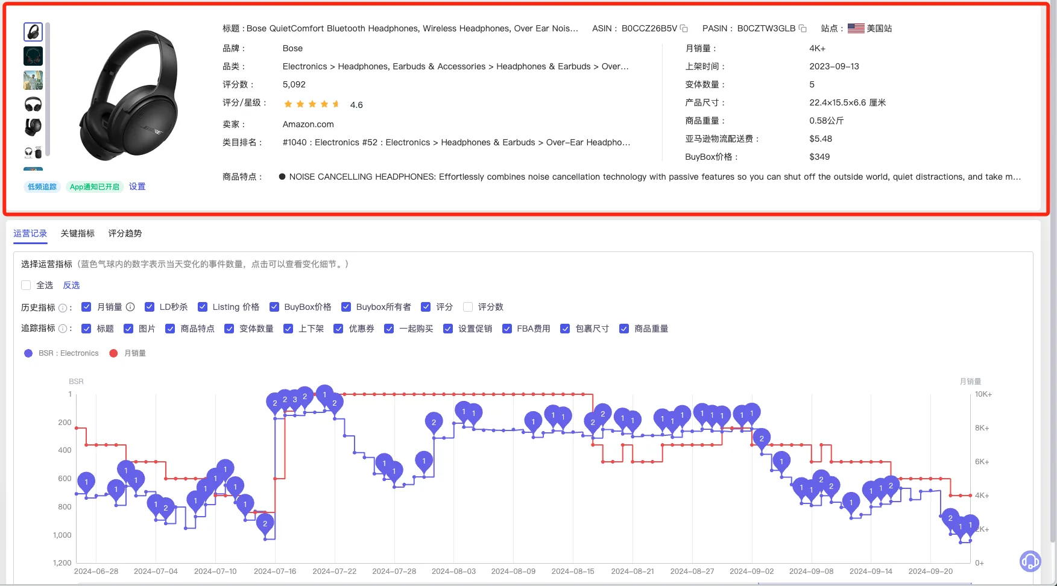Uncheck the 商品特点 tracking checkbox
The width and height of the screenshot is (1057, 586).
[x=170, y=329]
